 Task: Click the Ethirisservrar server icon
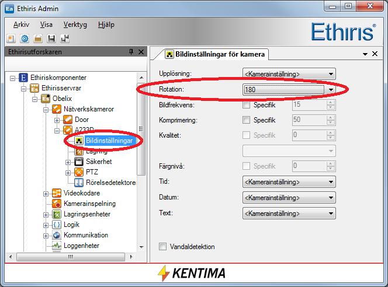34,88
